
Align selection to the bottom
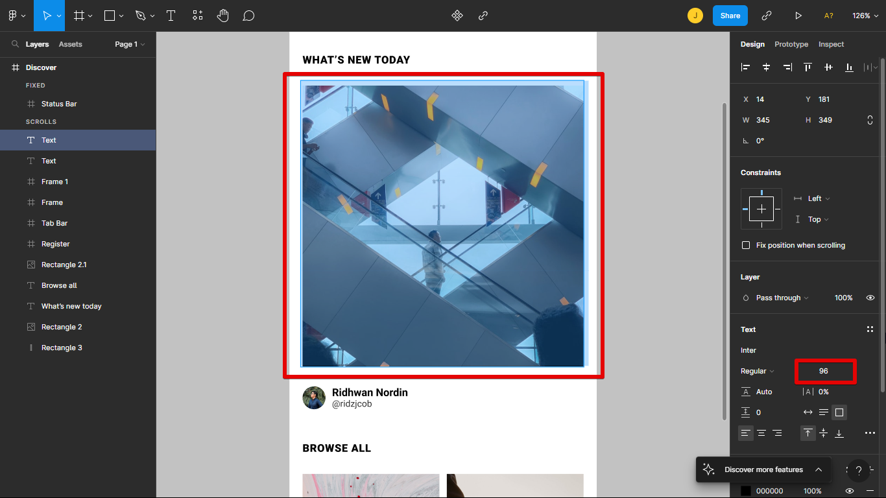pos(849,67)
